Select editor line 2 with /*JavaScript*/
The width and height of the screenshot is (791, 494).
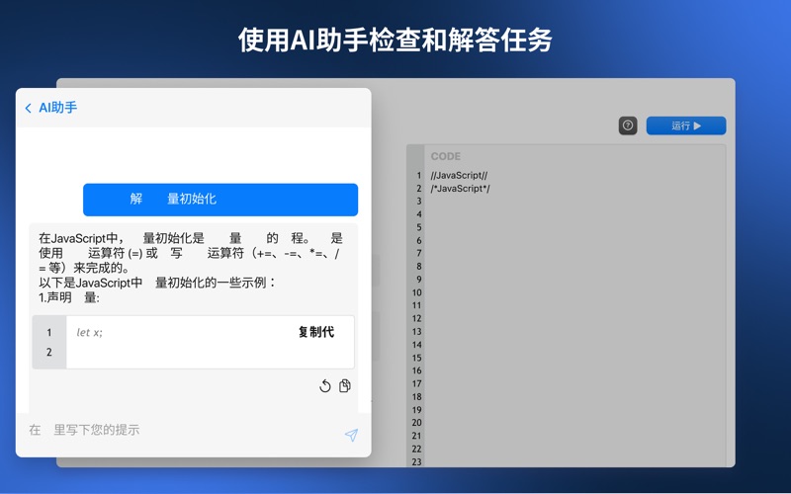point(460,189)
